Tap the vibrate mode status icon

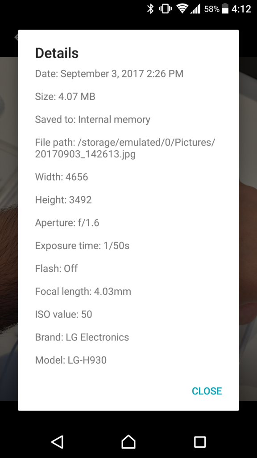pos(165,9)
